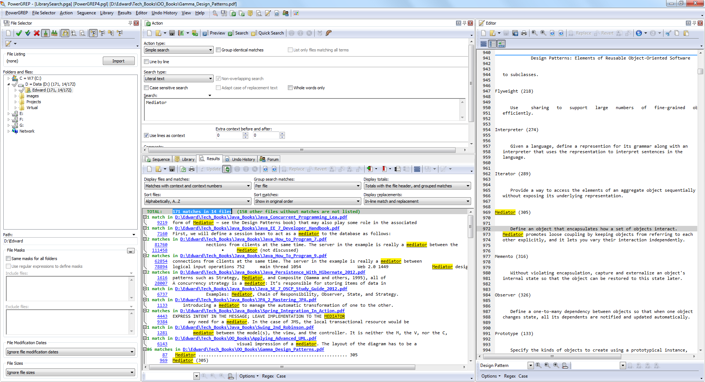Click the red bookmark icon in Results toolbar
The width and height of the screenshot is (705, 382).
[384, 169]
